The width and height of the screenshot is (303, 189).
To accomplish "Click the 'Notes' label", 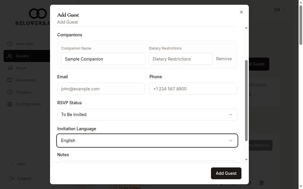I will (x=63, y=155).
